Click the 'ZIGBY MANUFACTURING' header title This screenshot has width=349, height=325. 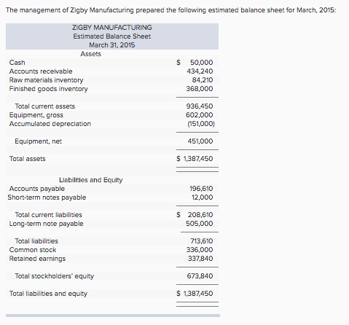112,28
